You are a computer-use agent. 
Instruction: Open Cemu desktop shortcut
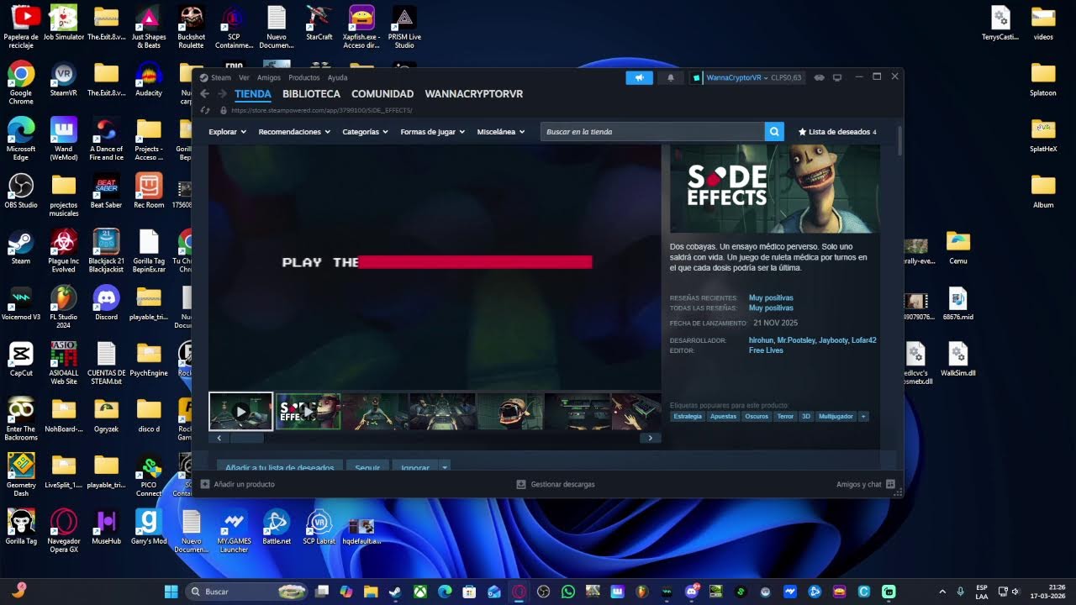click(x=958, y=247)
